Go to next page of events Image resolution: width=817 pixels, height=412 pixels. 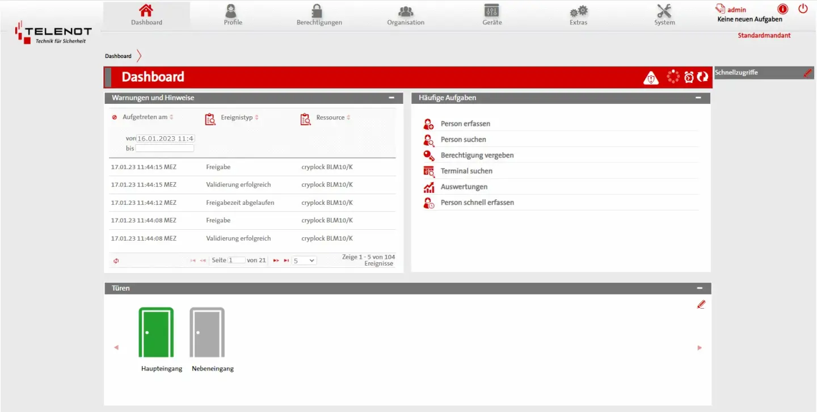pyautogui.click(x=276, y=260)
